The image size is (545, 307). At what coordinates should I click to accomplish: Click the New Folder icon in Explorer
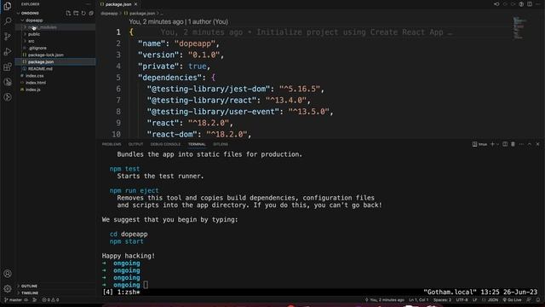point(76,14)
